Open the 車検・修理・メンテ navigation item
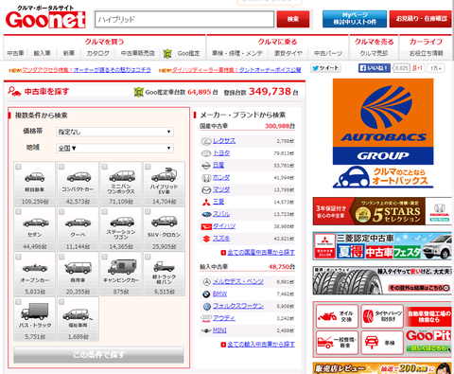 click(x=237, y=53)
